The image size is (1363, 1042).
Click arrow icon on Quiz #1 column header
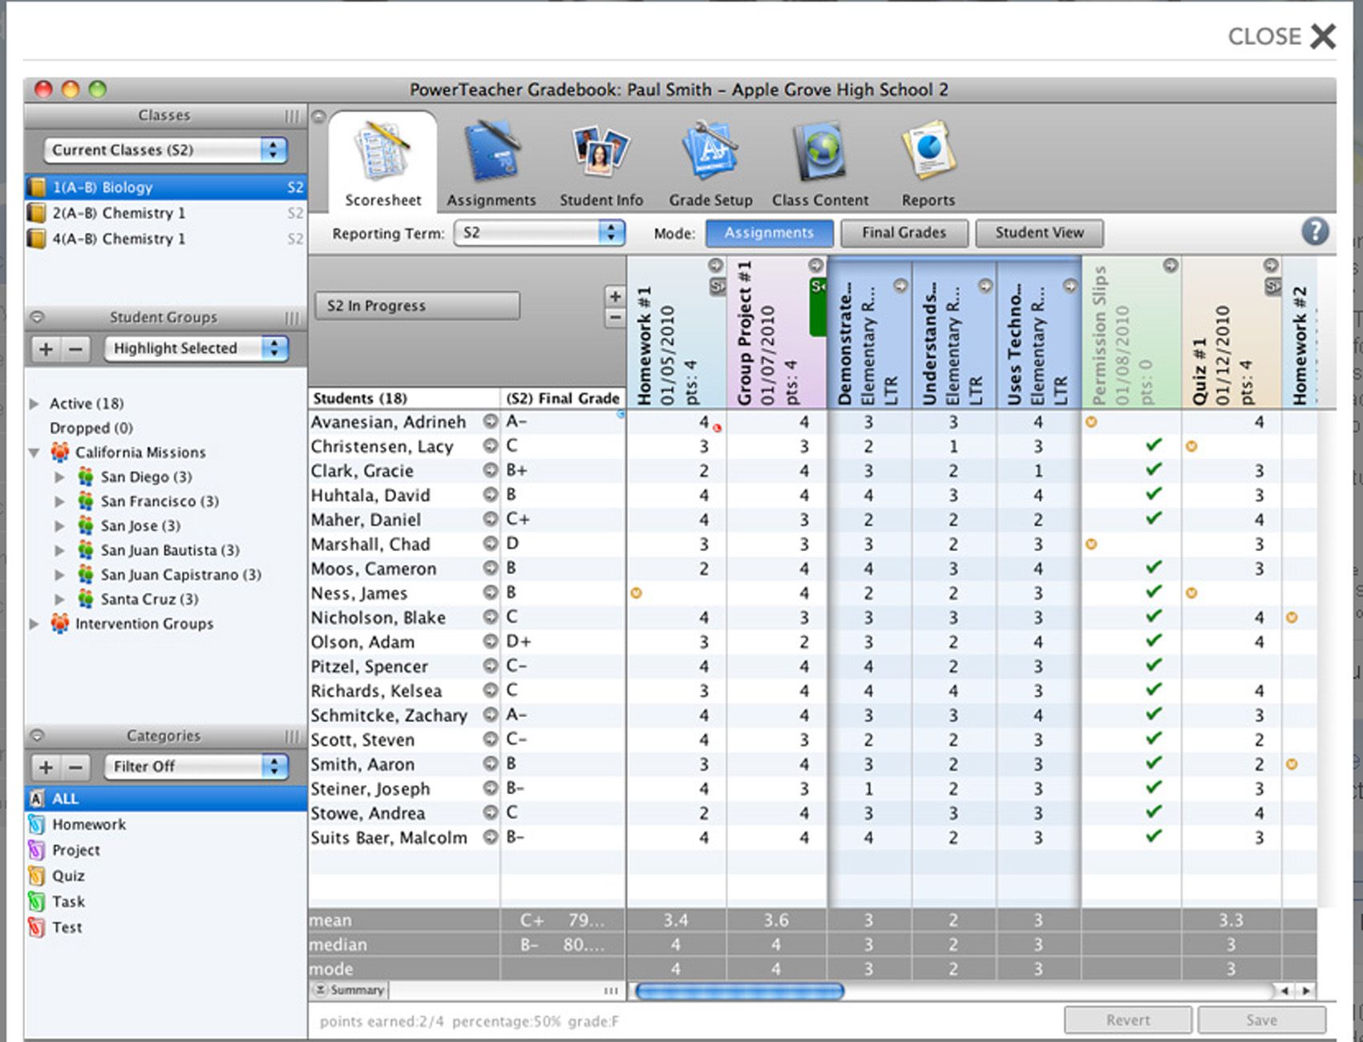[1271, 266]
